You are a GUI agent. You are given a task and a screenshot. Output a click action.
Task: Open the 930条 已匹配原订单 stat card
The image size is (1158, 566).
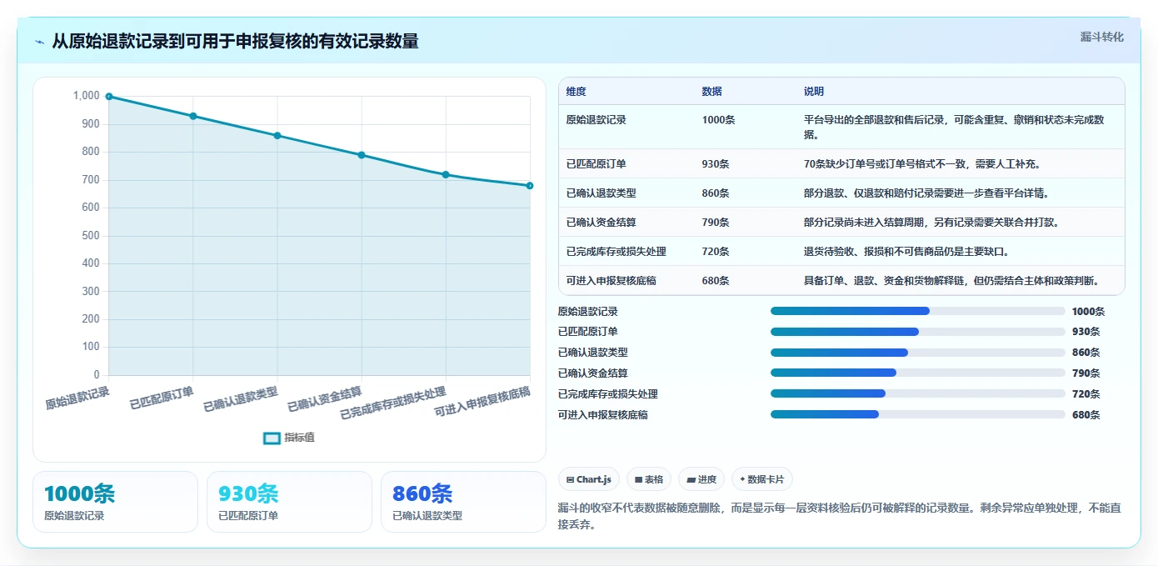(289, 502)
